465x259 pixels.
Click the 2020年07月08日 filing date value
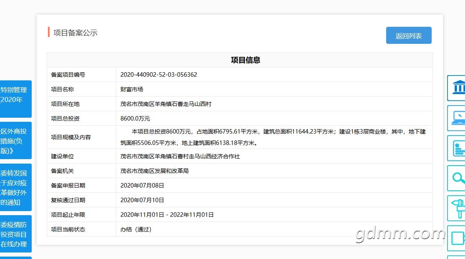pos(142,186)
